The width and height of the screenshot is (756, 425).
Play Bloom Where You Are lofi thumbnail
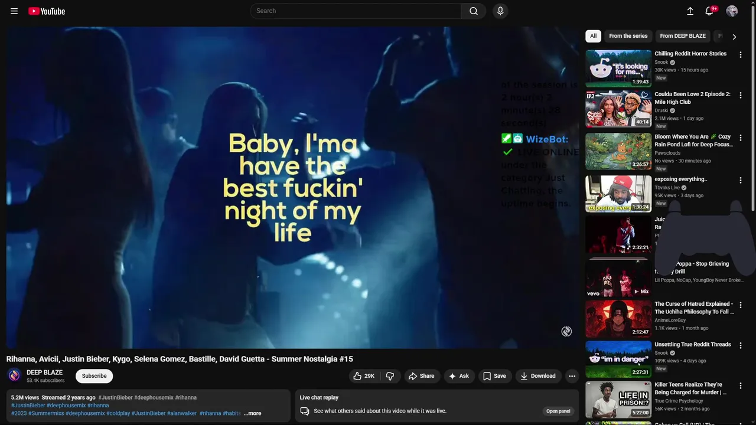pyautogui.click(x=618, y=151)
